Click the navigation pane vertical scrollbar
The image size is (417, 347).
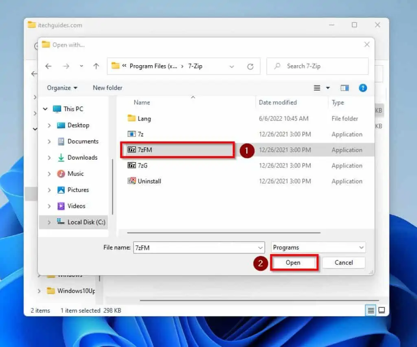(112, 186)
